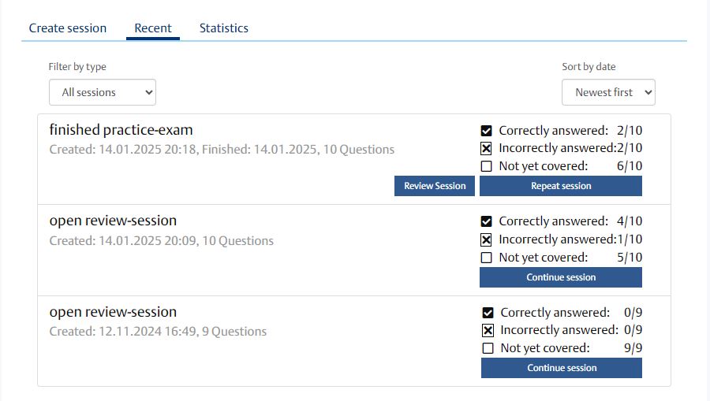The height and width of the screenshot is (401, 710).
Task: Expand the Sort by date dropdown
Action: (608, 92)
